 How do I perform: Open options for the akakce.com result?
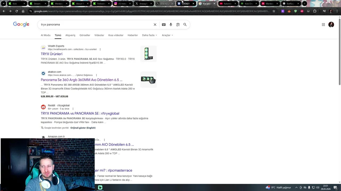tap(96, 75)
